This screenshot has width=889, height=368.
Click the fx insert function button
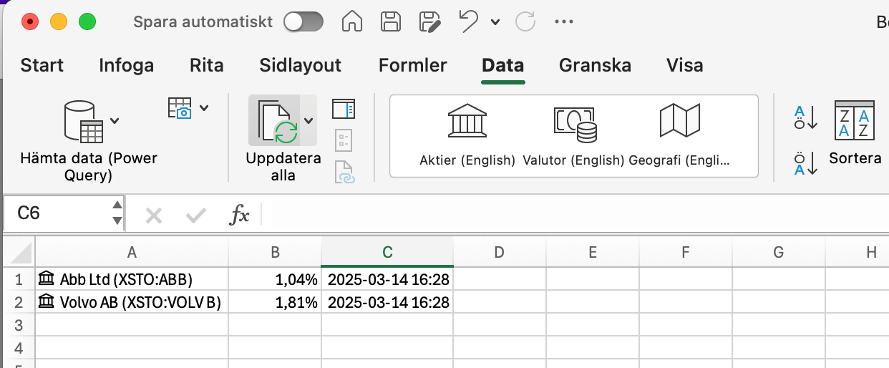click(x=239, y=215)
